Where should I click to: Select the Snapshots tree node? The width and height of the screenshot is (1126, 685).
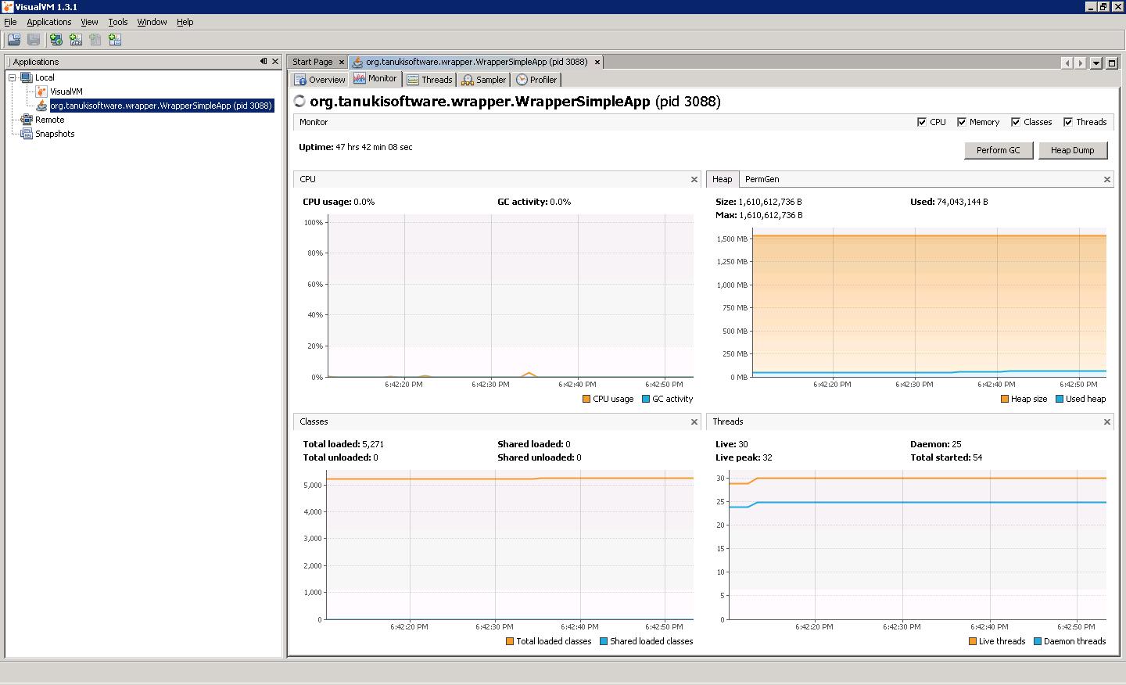pos(55,134)
